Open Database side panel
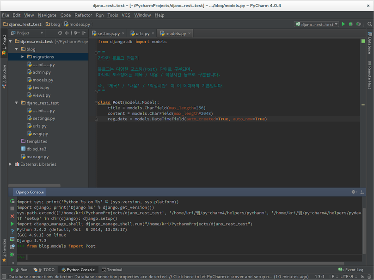 pos(370,43)
